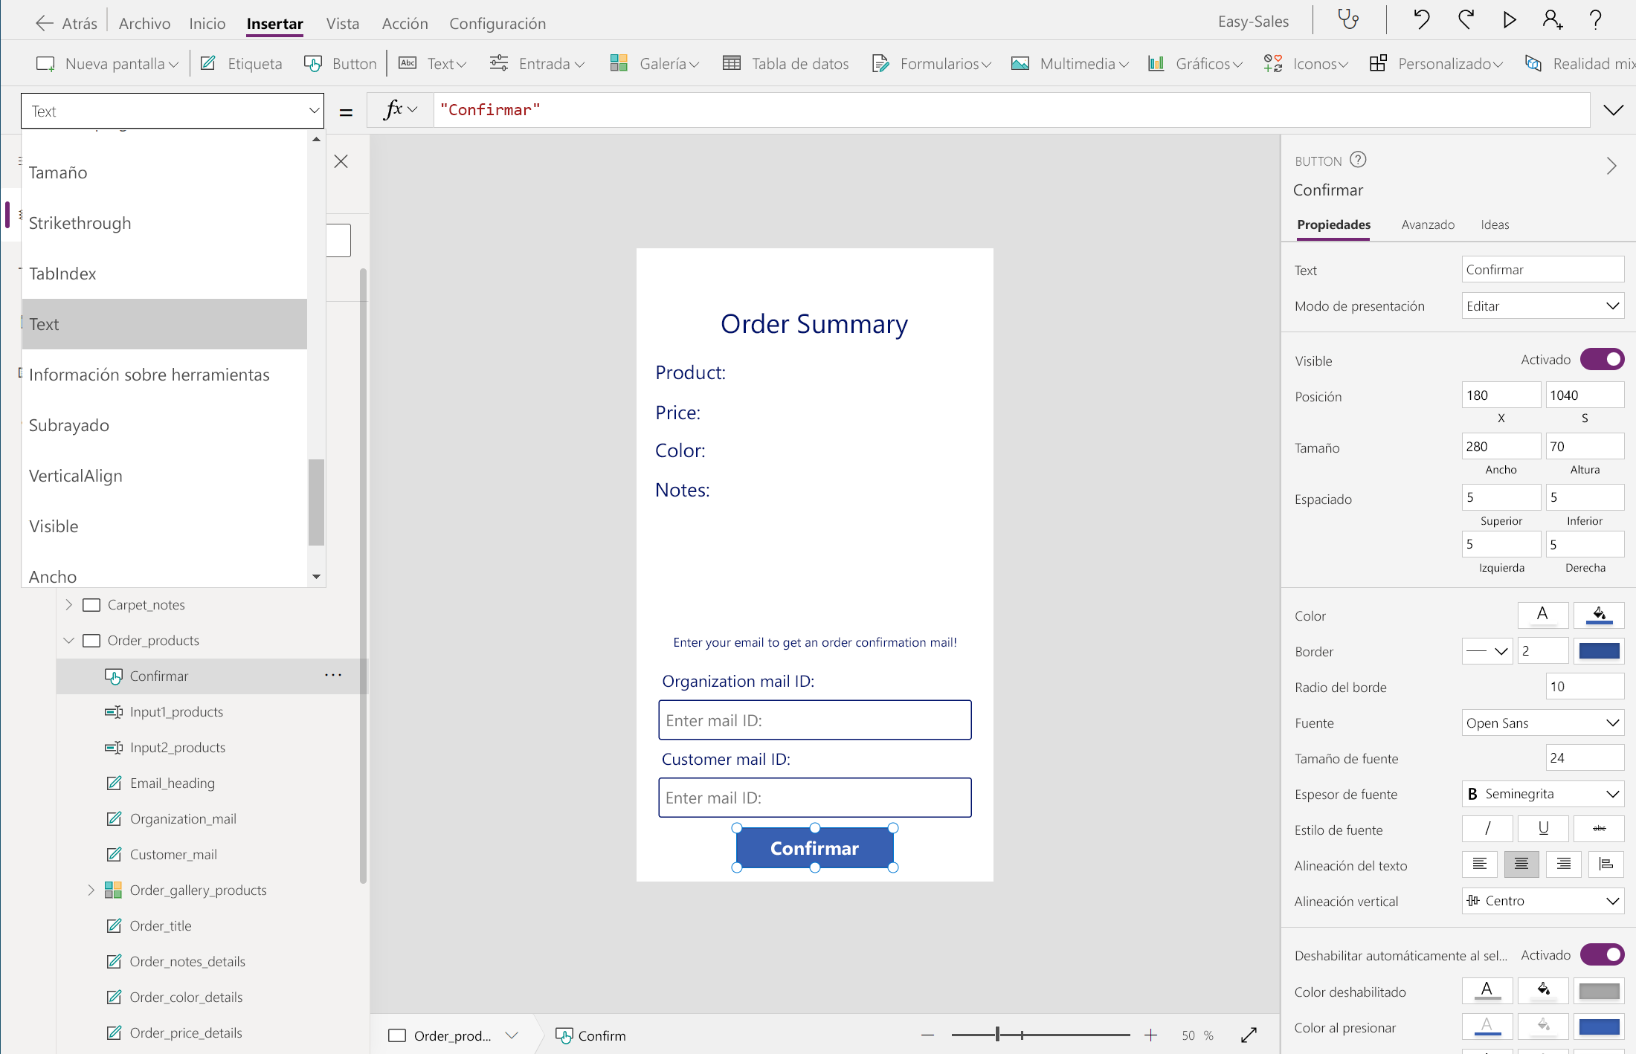Align text to the left
The height and width of the screenshot is (1054, 1636).
1480,864
